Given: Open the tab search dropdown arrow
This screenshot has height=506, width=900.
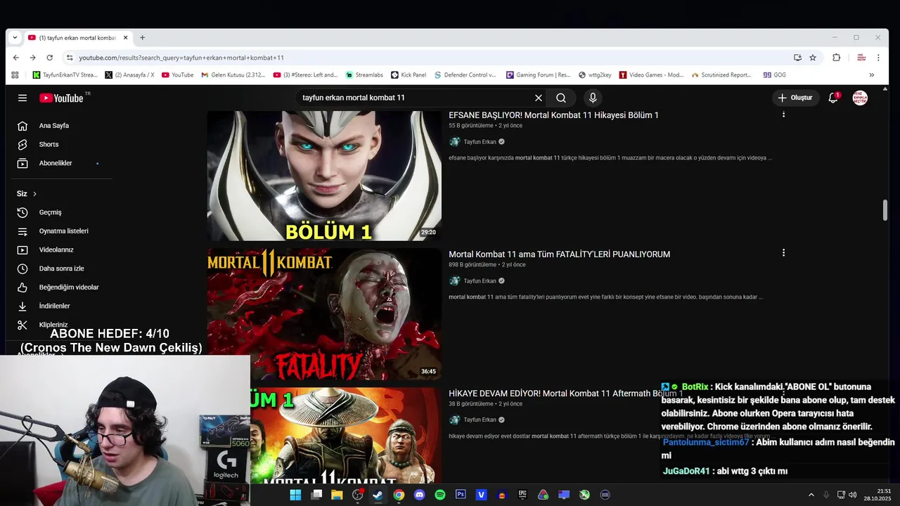Looking at the screenshot, I should click(15, 38).
